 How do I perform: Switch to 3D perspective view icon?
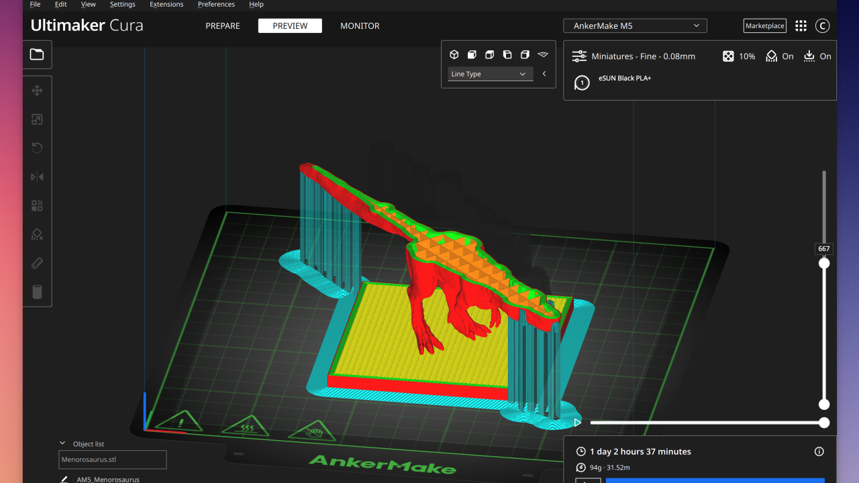pyautogui.click(x=454, y=54)
